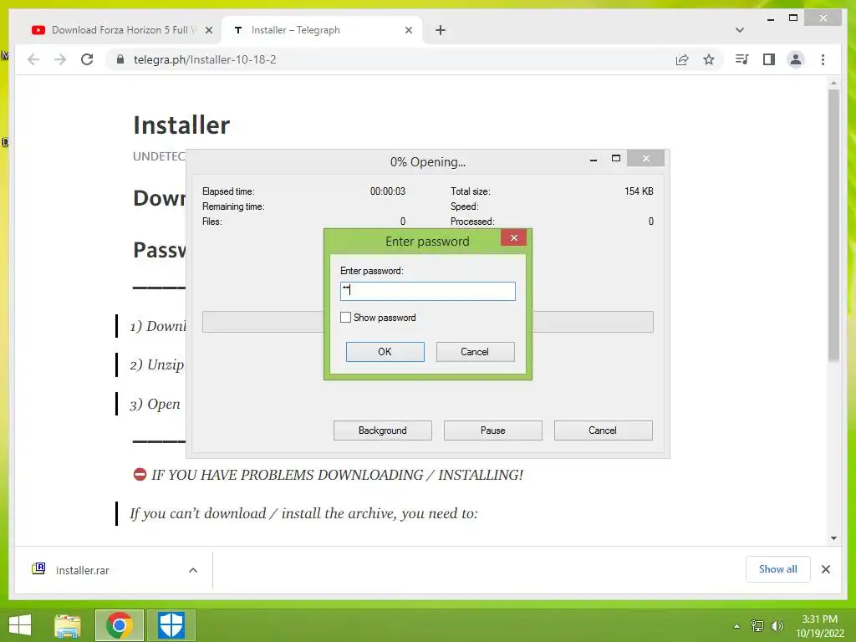
Task: Cancel the Enter password dialog
Action: click(475, 352)
